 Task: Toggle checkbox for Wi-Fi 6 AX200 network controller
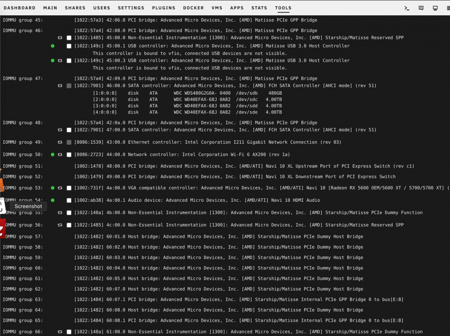coord(69,155)
